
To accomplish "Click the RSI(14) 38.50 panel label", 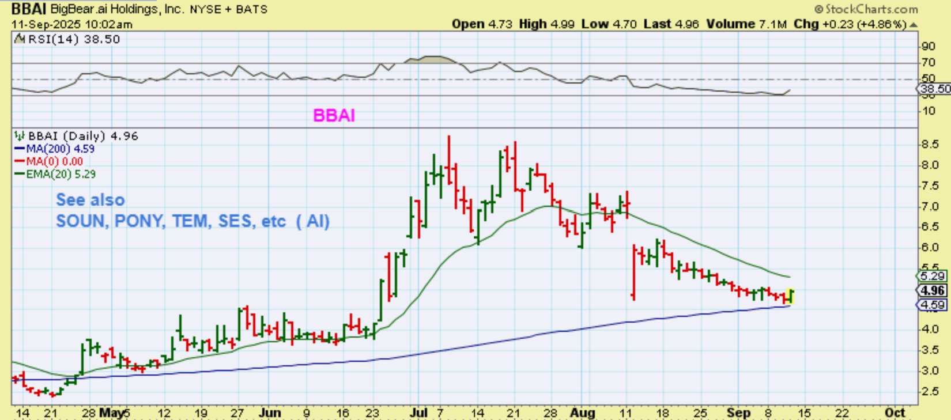I will tap(74, 39).
